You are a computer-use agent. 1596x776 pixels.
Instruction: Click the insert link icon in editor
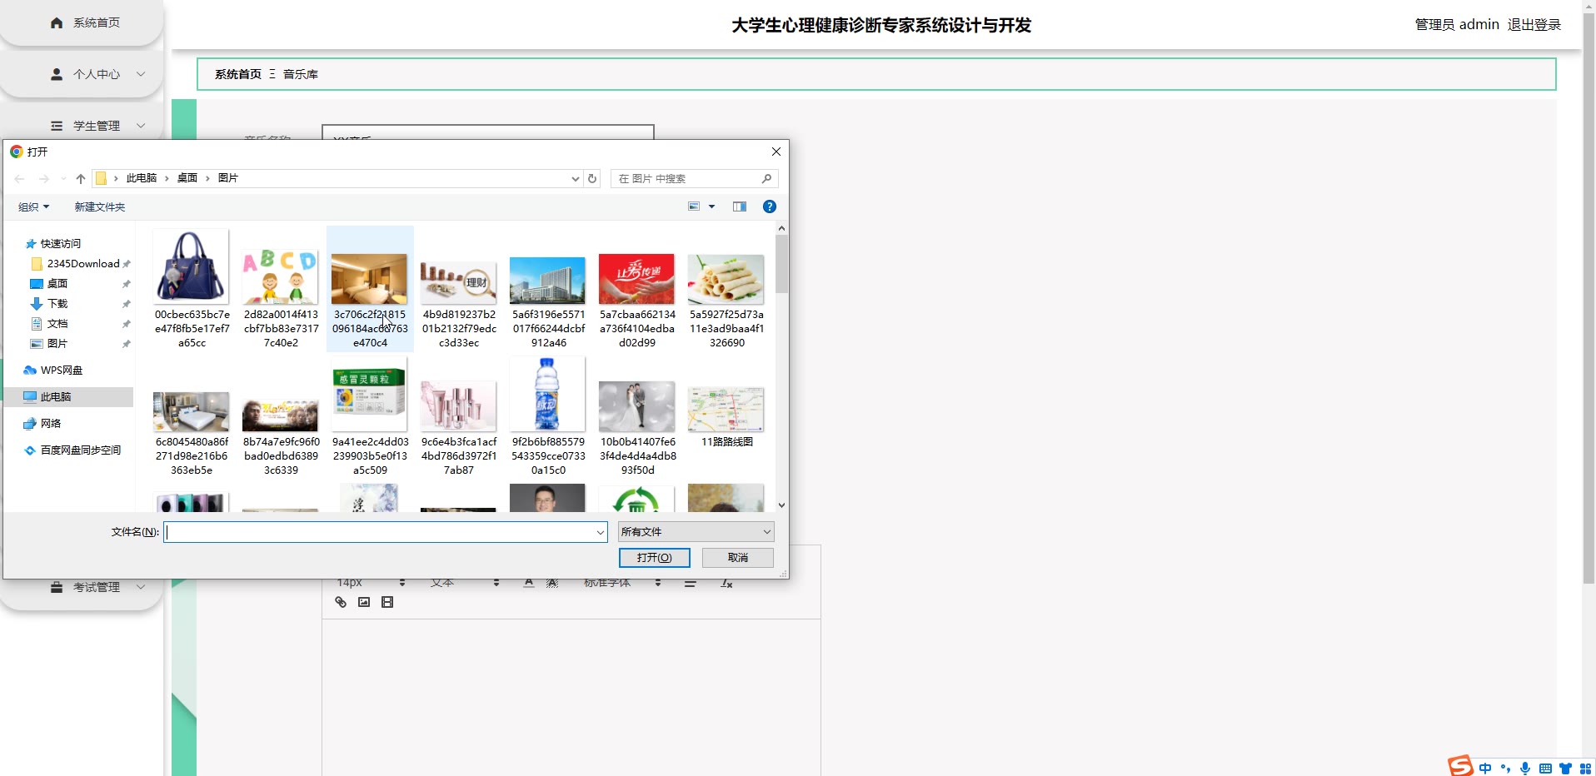(x=341, y=602)
